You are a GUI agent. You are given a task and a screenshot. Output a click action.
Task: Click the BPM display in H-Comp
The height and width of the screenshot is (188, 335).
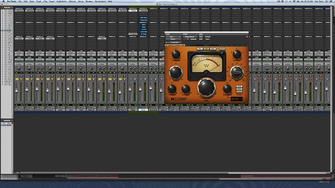tap(237, 99)
